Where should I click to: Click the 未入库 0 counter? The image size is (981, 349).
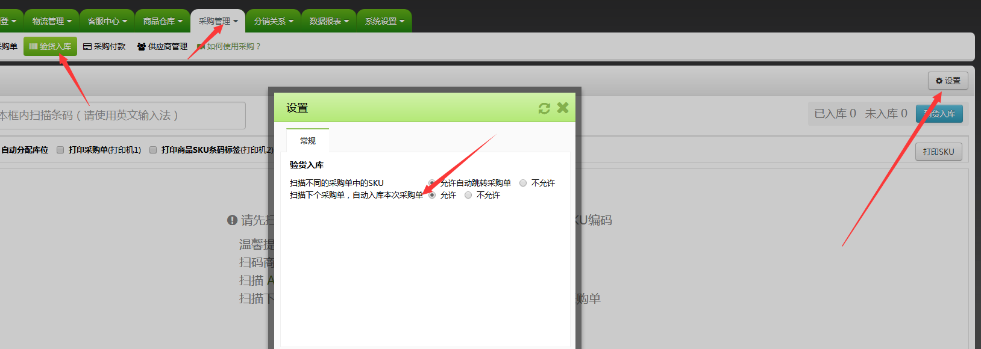[886, 114]
